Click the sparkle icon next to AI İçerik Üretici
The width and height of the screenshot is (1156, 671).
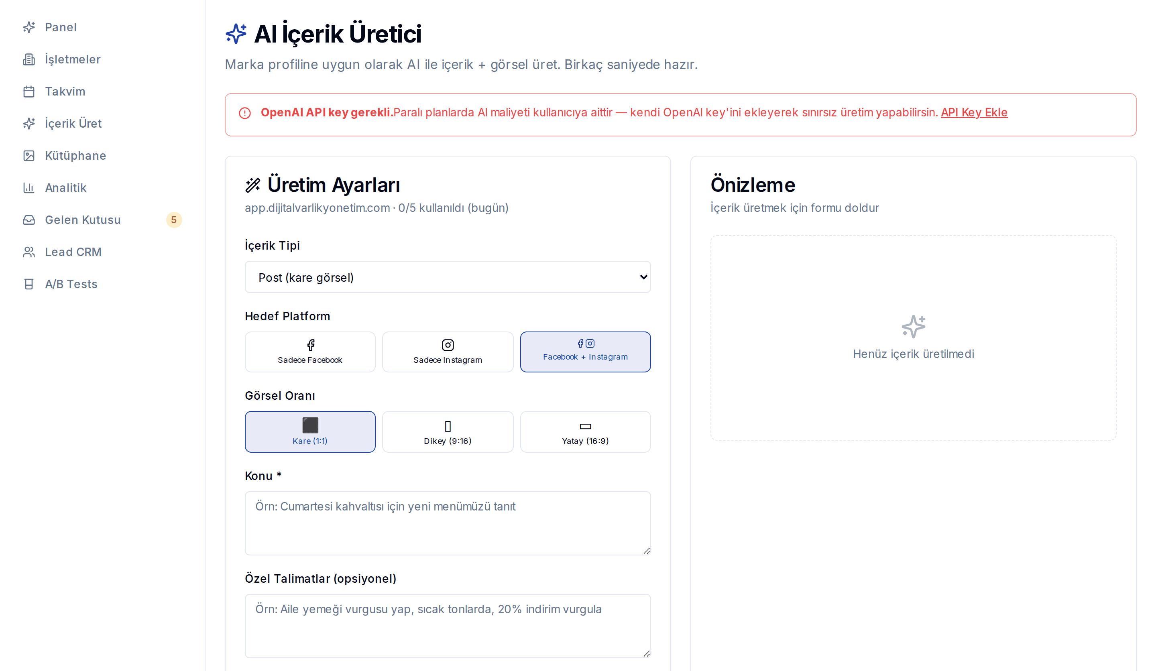(x=236, y=33)
